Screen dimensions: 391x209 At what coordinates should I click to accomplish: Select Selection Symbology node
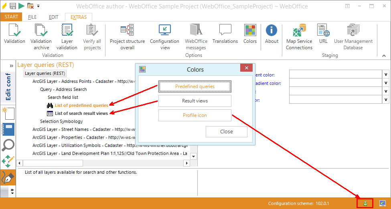pyautogui.click(x=61, y=121)
